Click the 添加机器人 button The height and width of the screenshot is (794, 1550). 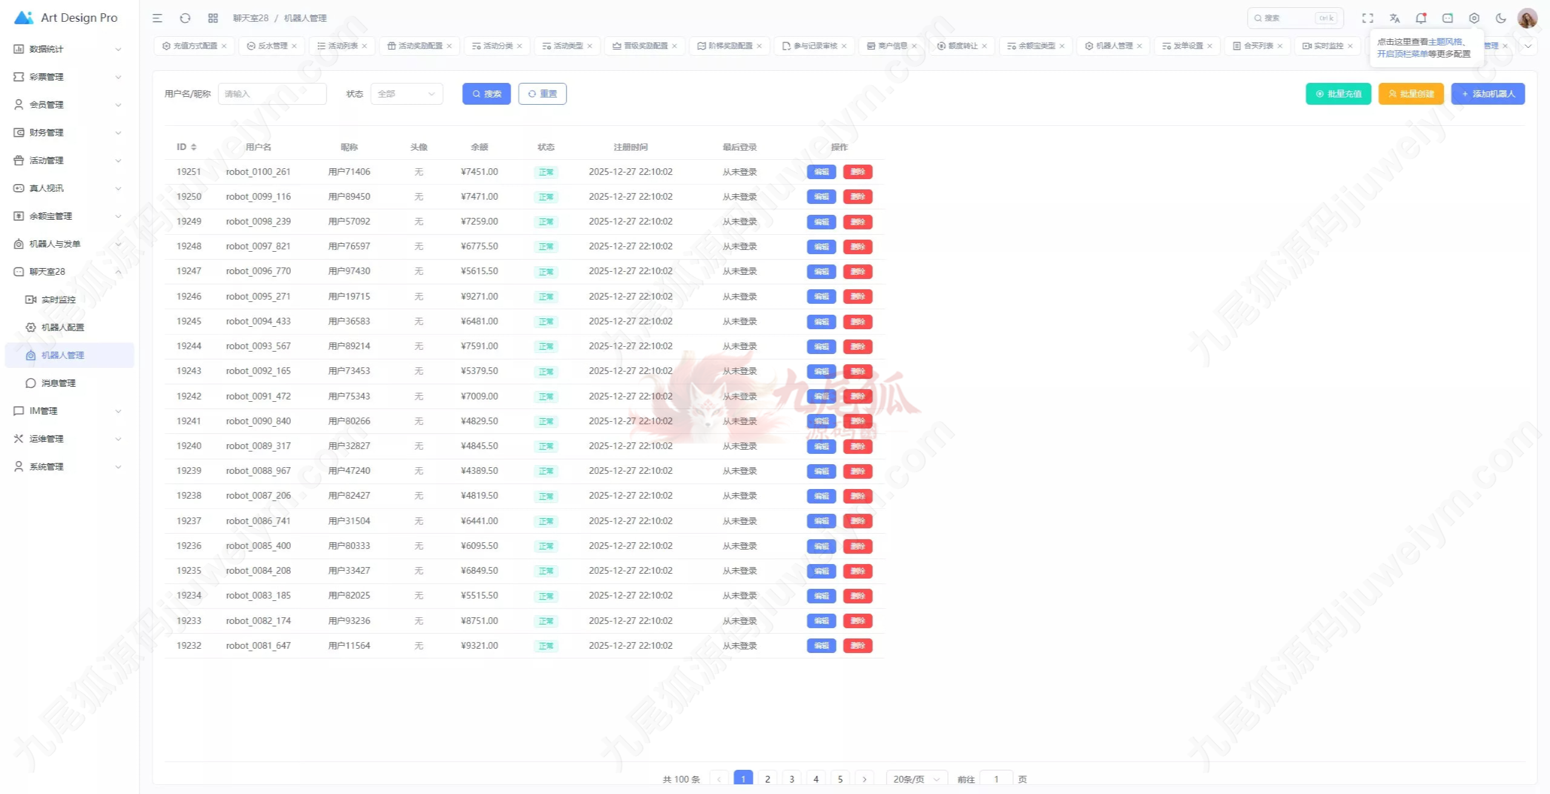[1488, 94]
